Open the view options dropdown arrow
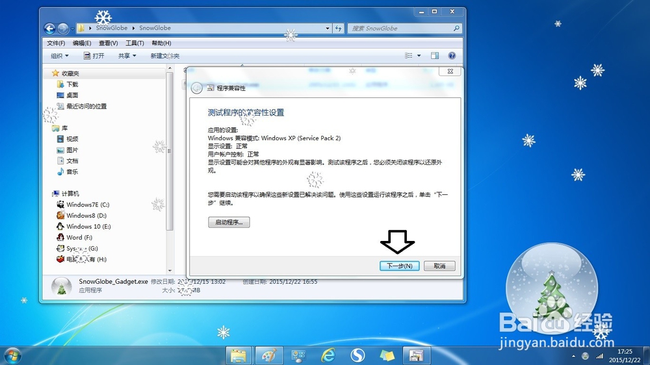This screenshot has height=365, width=650. (419, 55)
